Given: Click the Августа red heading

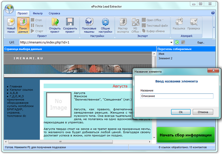Looking at the screenshot, I should tap(120, 86).
